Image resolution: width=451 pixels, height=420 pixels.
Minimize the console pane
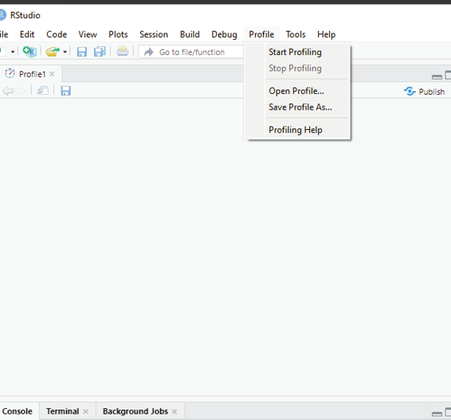(437, 414)
